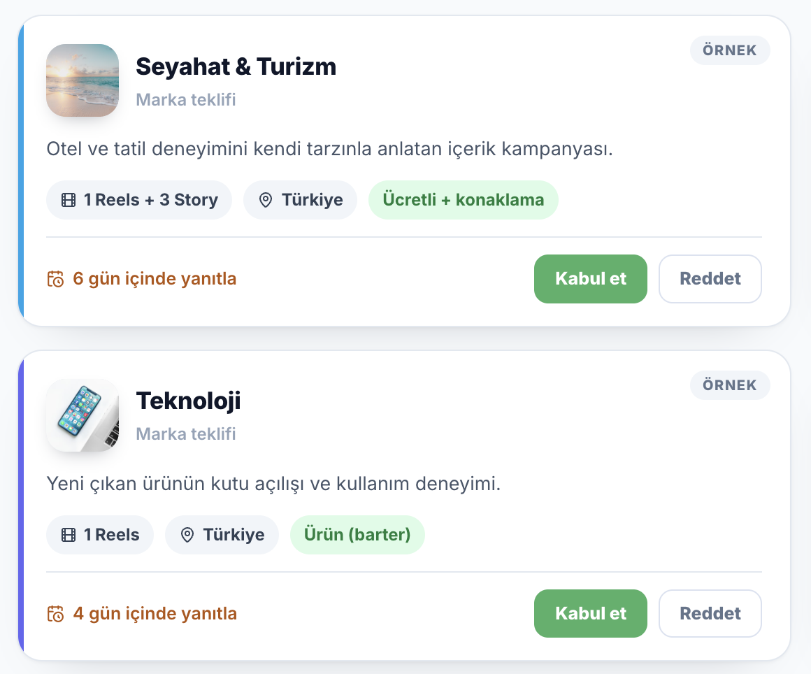Reject the Seyahat & Turizm offer with Reddet
Image resolution: width=811 pixels, height=674 pixels.
tap(710, 279)
